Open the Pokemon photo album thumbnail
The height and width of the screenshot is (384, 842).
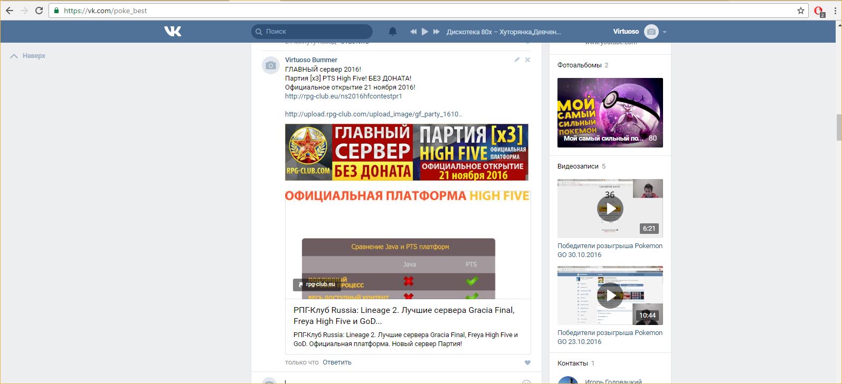coord(610,112)
